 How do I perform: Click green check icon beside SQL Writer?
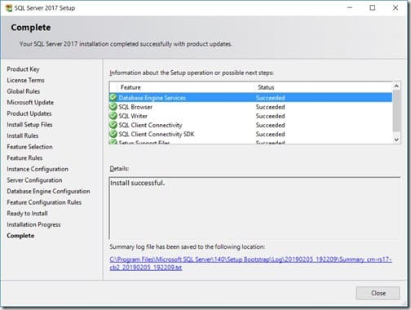click(x=113, y=116)
